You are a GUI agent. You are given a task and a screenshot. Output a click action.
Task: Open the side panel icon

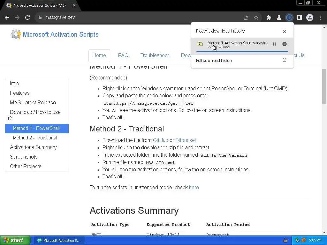pyautogui.click(x=300, y=18)
